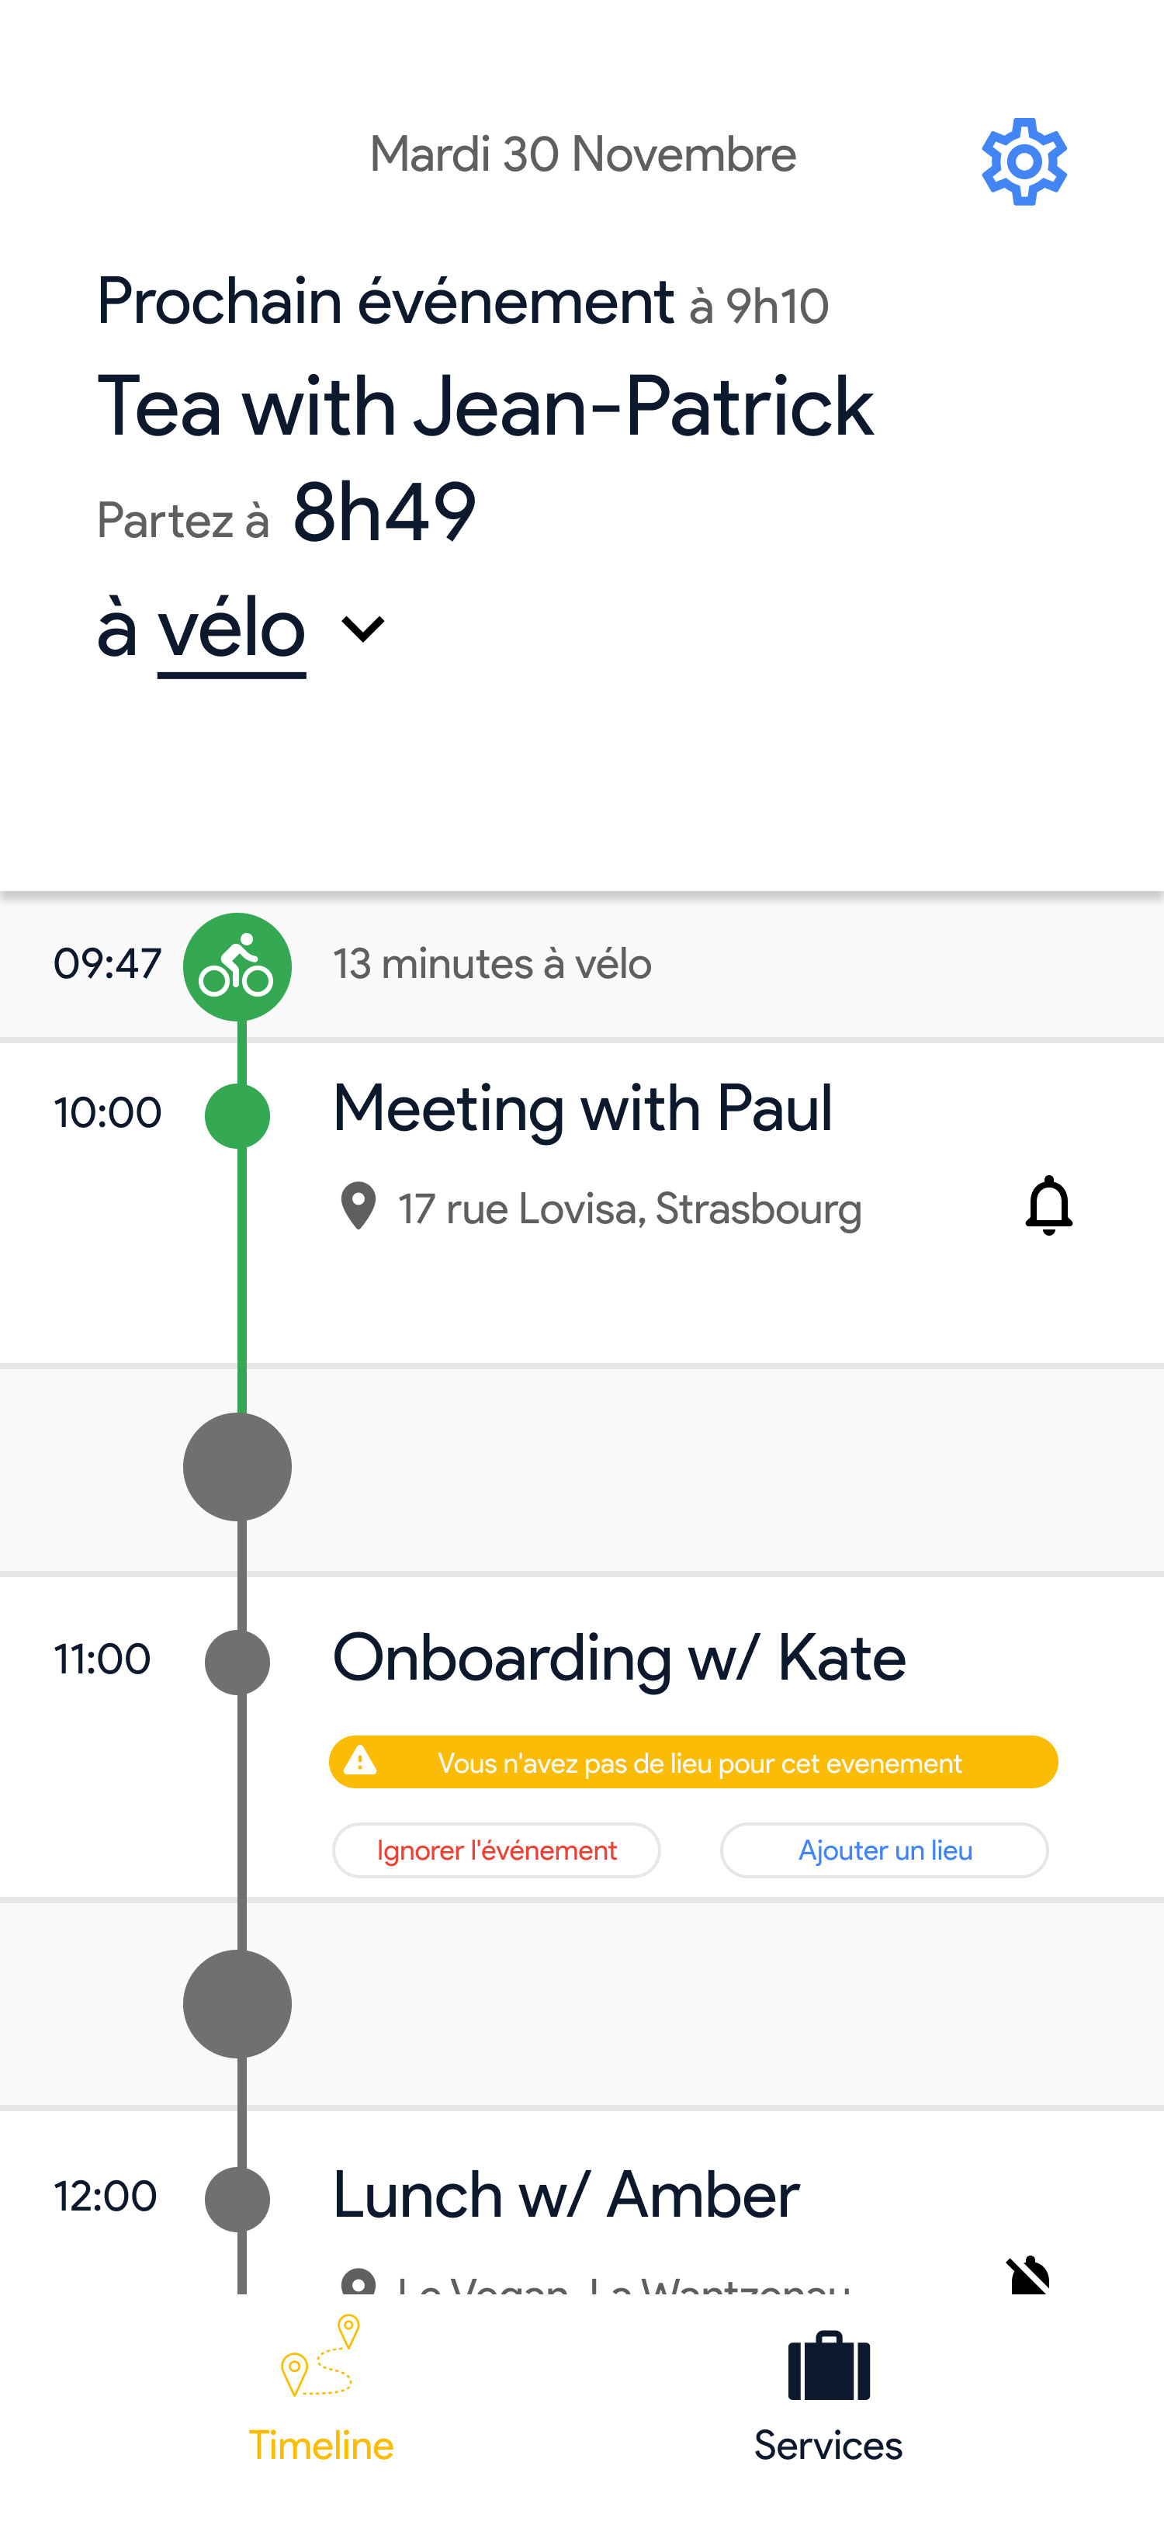
Task: Click the location pin beside 17 rue Lovisa
Action: (358, 1205)
